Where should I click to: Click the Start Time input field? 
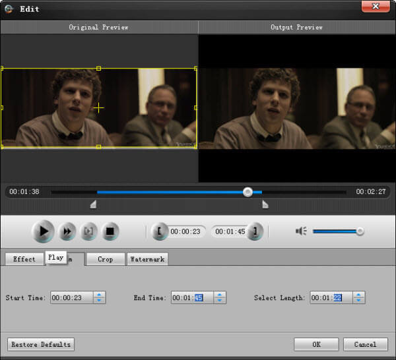coord(72,297)
